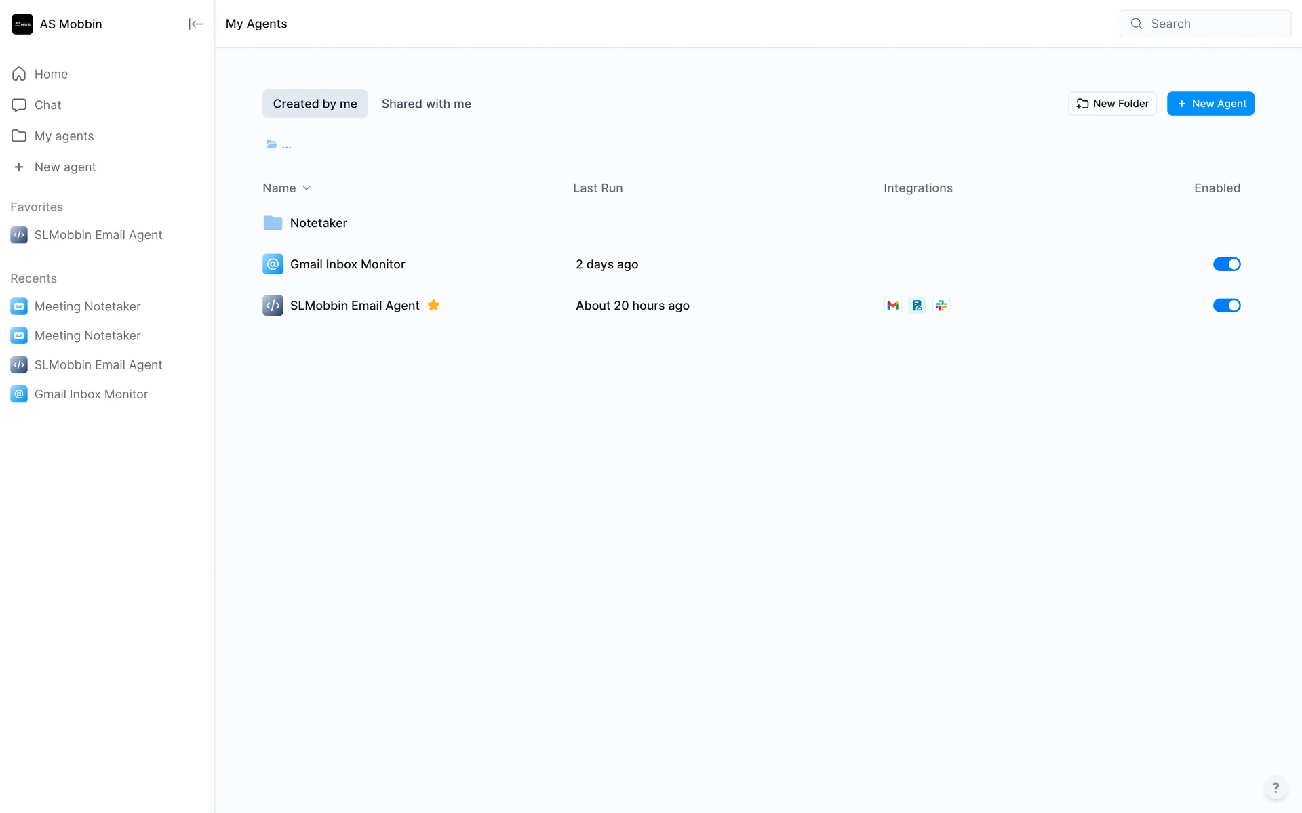Click the Gmail integration icon
The height and width of the screenshot is (813, 1302).
[x=892, y=306]
